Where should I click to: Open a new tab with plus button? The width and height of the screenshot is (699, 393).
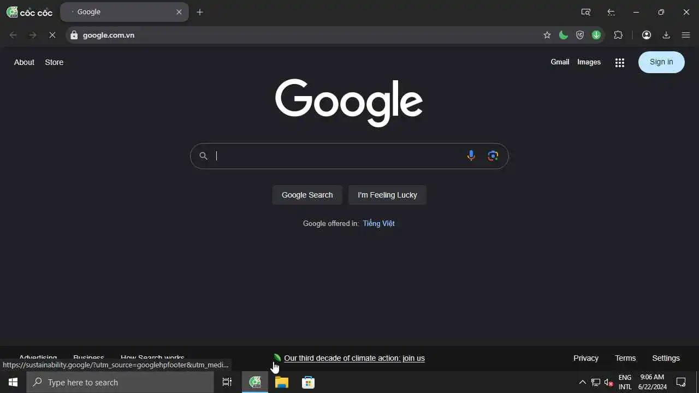(x=200, y=12)
